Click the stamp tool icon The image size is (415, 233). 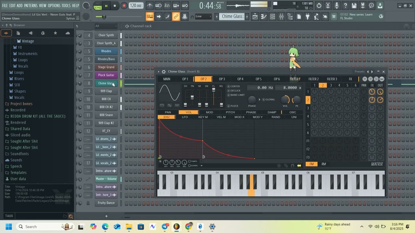(185, 17)
